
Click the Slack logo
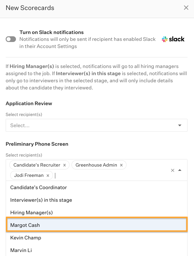173,39
